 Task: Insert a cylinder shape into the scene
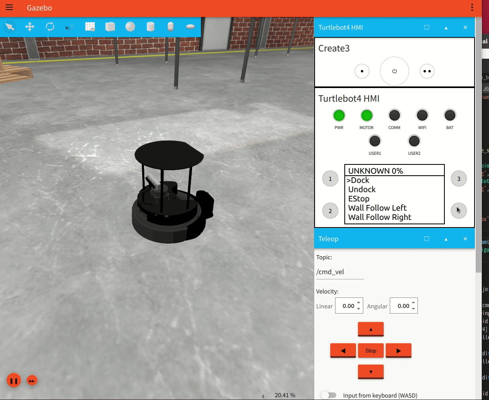[x=150, y=27]
